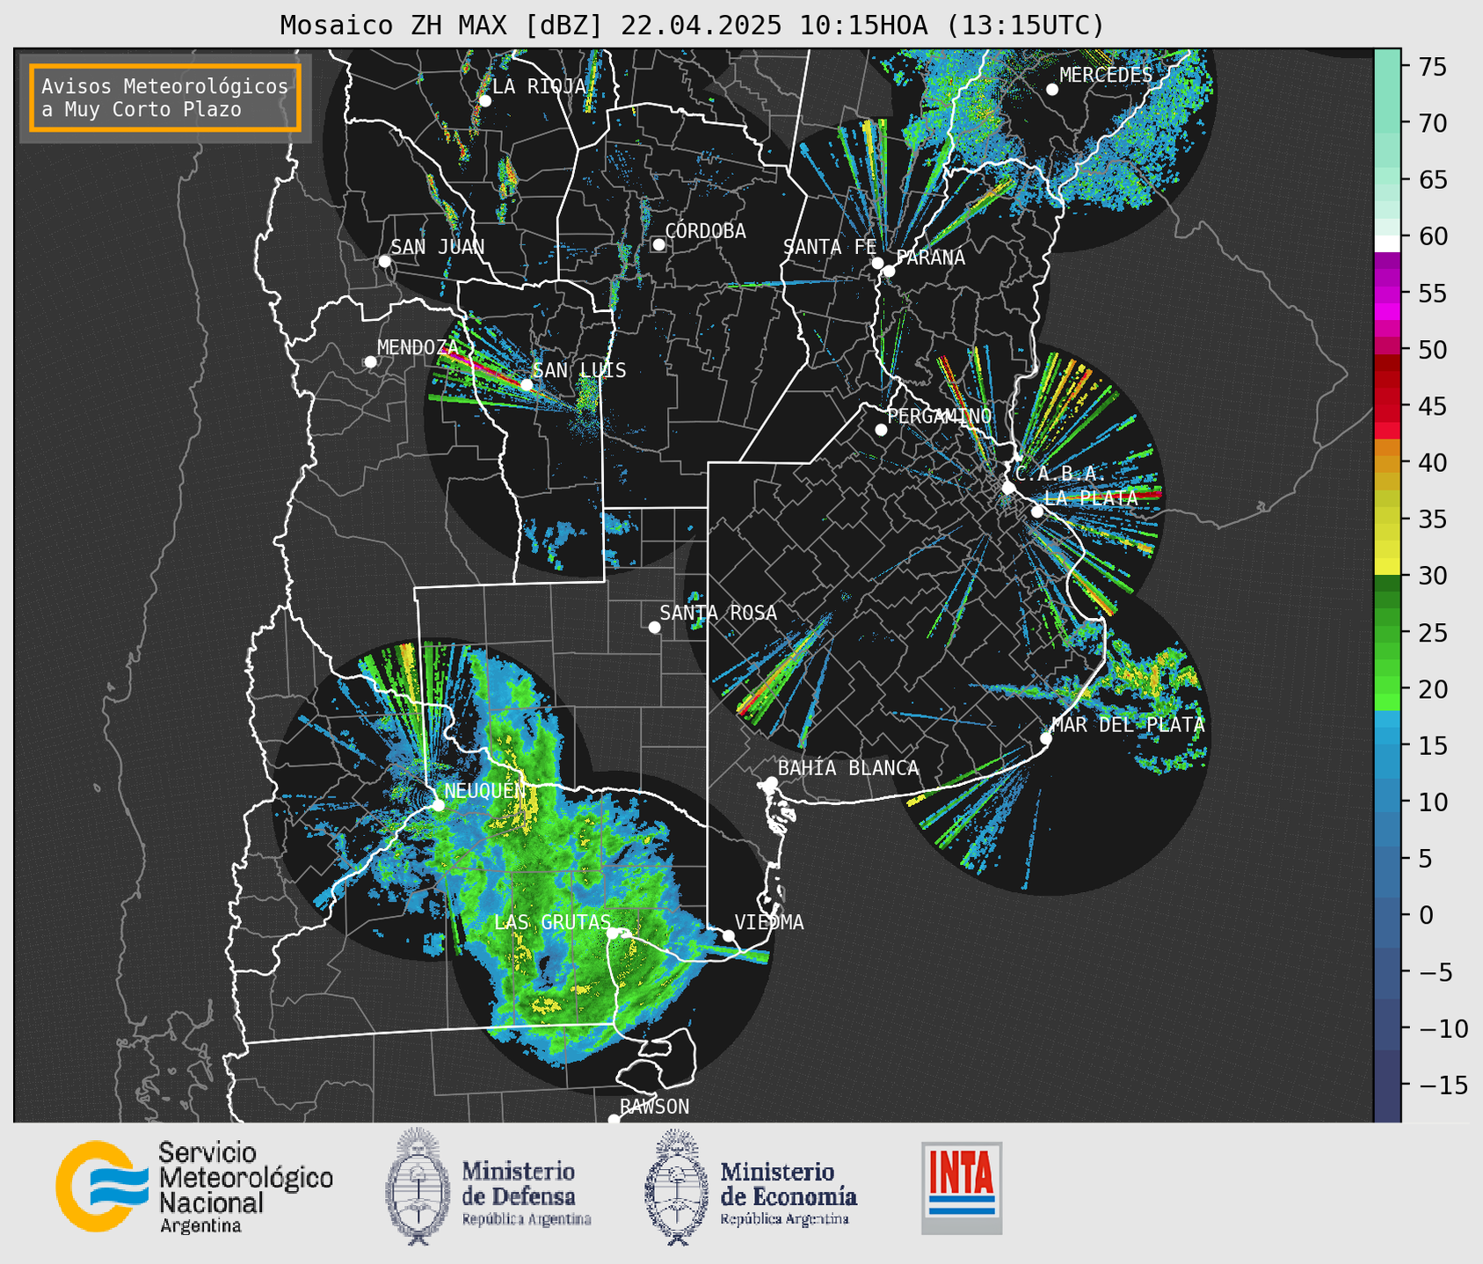Click the MAR DEL PLATA label text
This screenshot has width=1483, height=1264.
pyautogui.click(x=1128, y=724)
